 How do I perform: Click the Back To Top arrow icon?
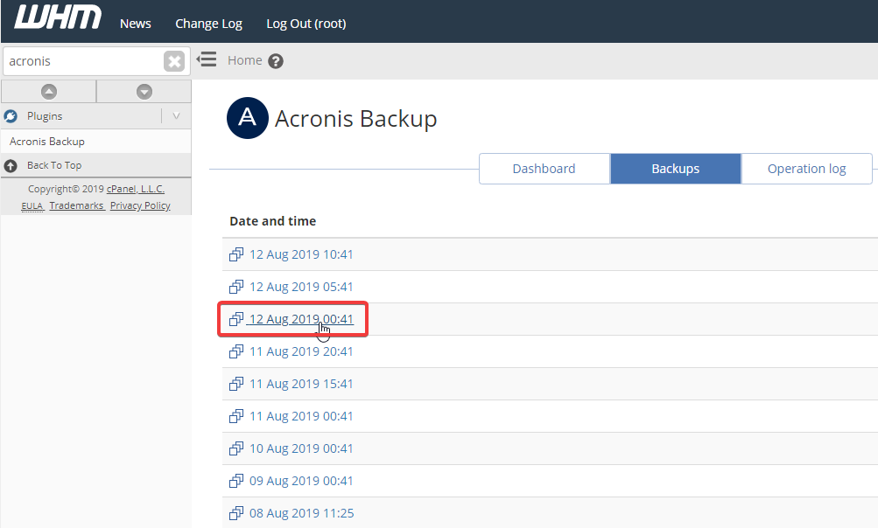[x=11, y=165]
